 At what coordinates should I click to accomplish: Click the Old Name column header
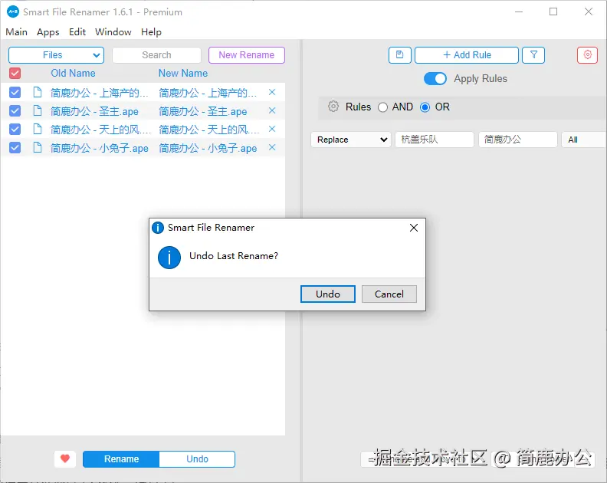point(73,73)
